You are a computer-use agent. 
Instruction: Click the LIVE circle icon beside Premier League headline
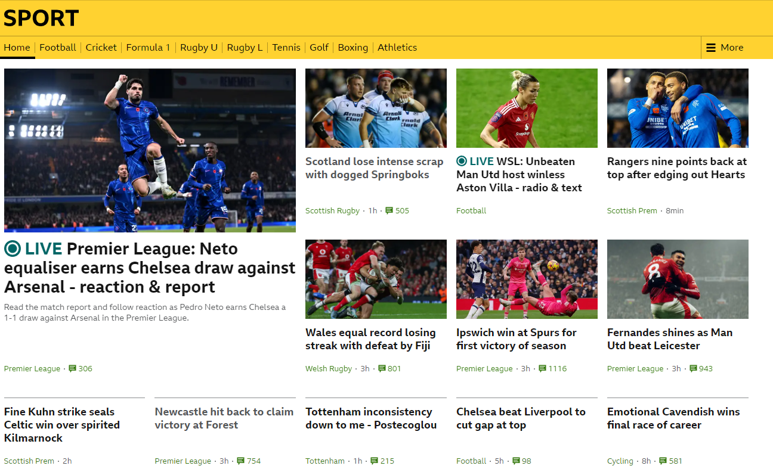pos(13,249)
